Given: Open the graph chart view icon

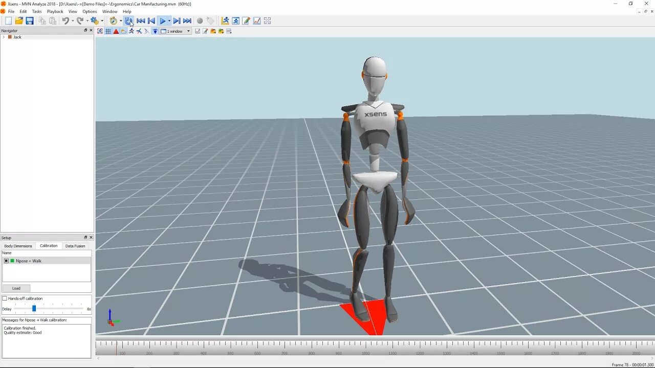Looking at the screenshot, I should [257, 21].
